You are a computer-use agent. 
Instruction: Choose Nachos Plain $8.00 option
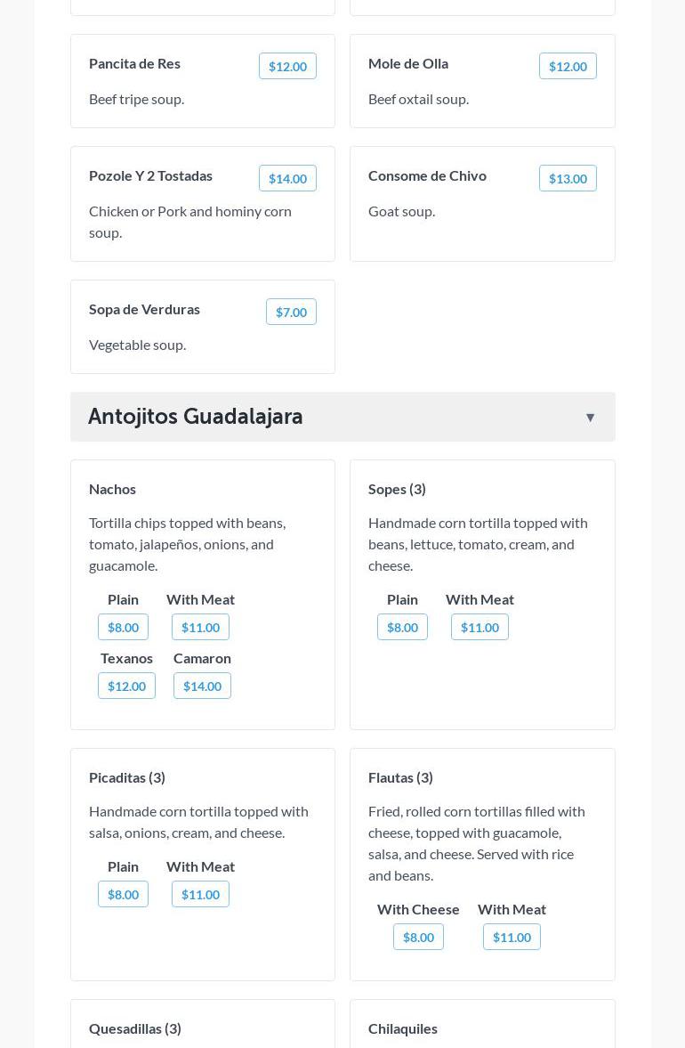[x=123, y=628]
